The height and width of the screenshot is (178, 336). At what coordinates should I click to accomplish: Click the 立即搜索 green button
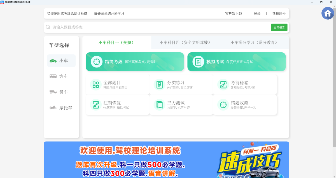(x=279, y=27)
